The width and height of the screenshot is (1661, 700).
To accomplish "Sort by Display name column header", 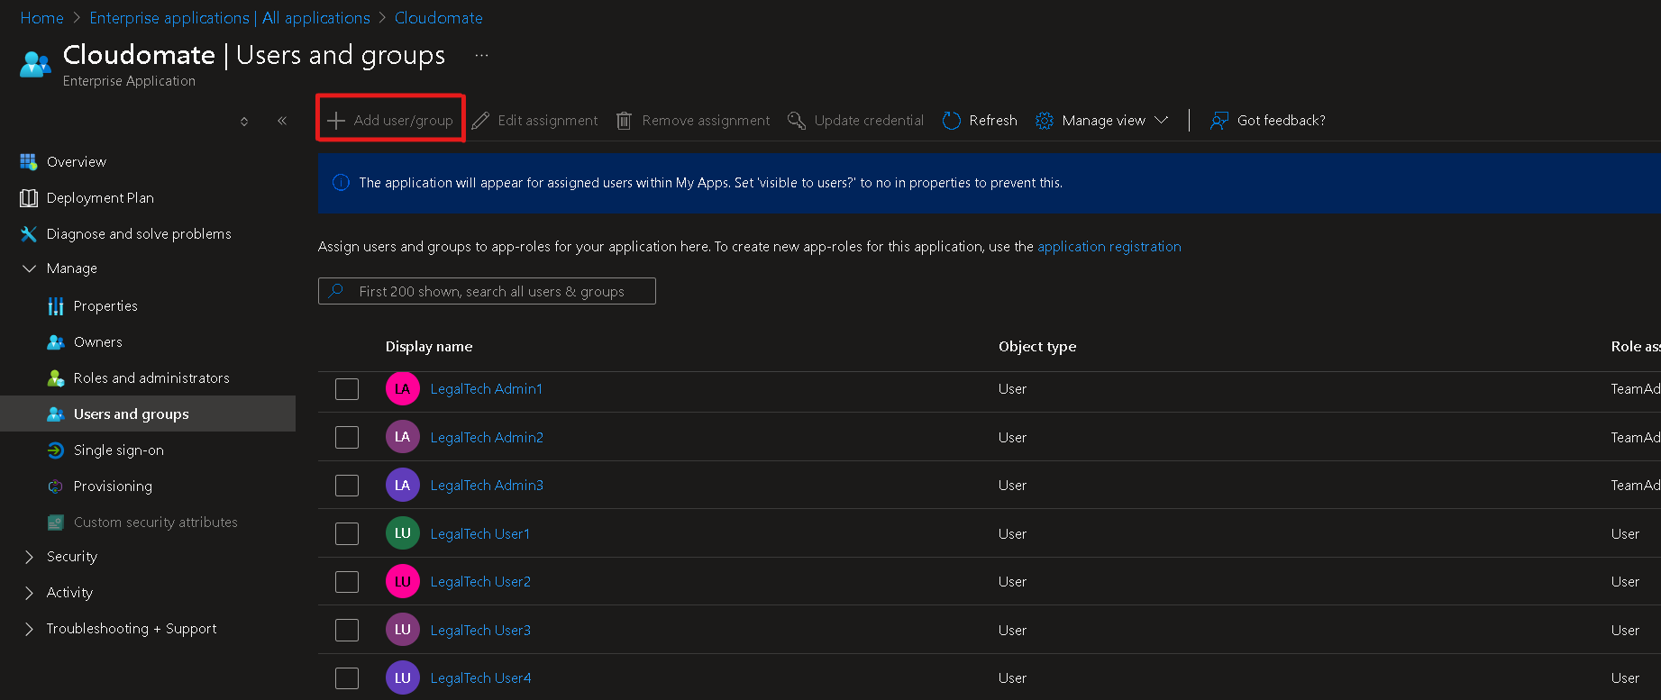I will 429,347.
